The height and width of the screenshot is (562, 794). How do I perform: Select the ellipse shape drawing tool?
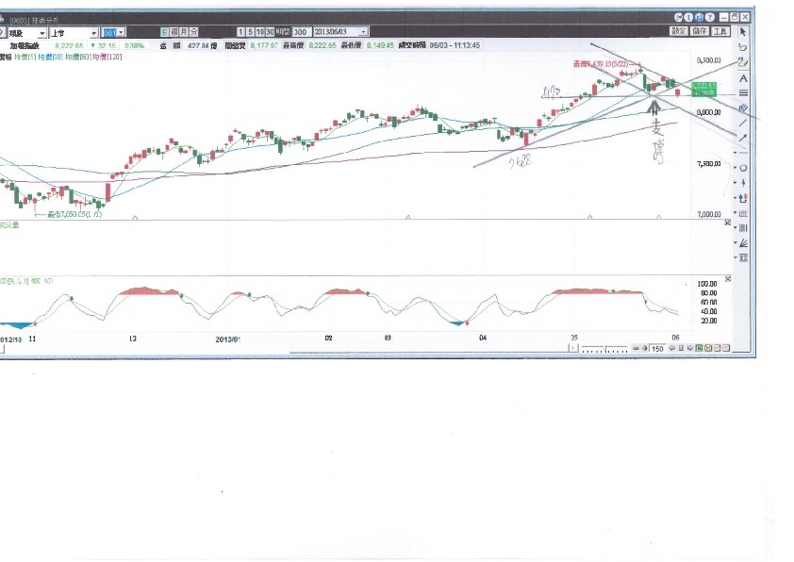point(743,168)
